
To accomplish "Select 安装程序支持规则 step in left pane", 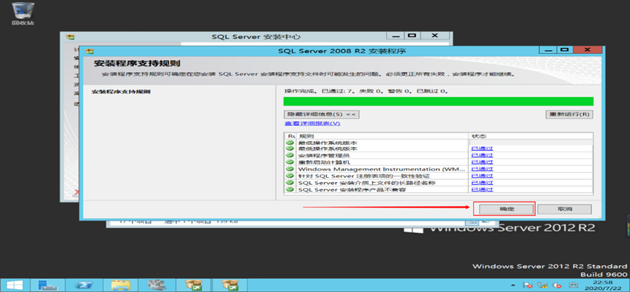I will 121,92.
